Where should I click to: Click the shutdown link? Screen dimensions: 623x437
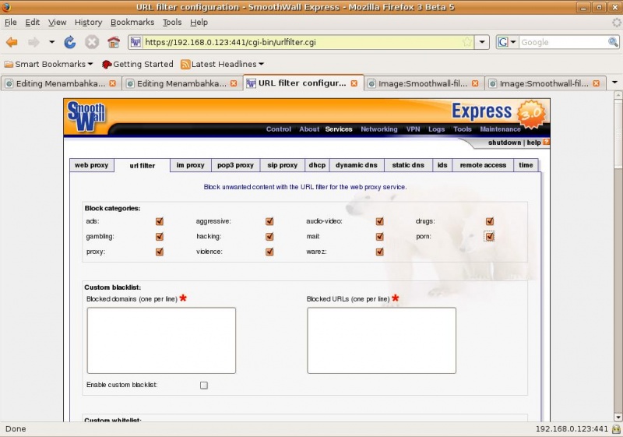coord(504,143)
